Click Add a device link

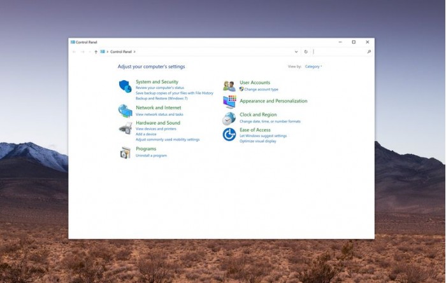click(146, 134)
